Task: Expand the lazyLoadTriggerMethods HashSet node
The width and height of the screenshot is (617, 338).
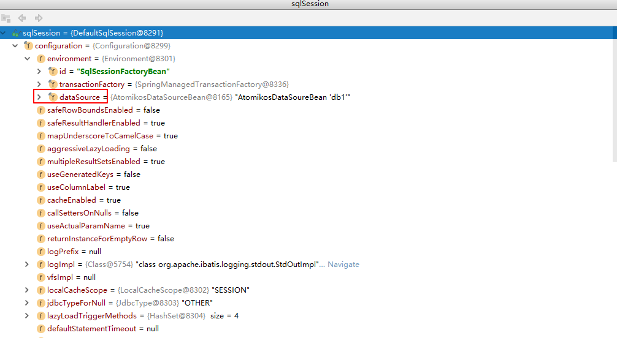Action: click(x=27, y=316)
